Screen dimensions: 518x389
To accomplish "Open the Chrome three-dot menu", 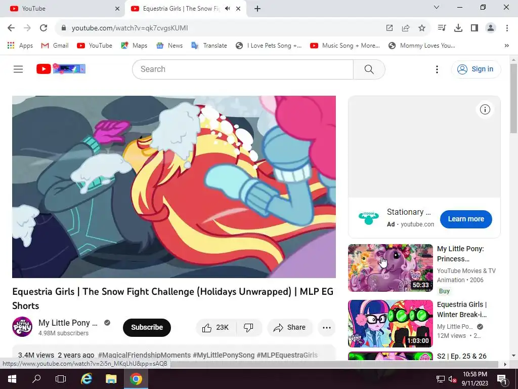I will point(507,28).
